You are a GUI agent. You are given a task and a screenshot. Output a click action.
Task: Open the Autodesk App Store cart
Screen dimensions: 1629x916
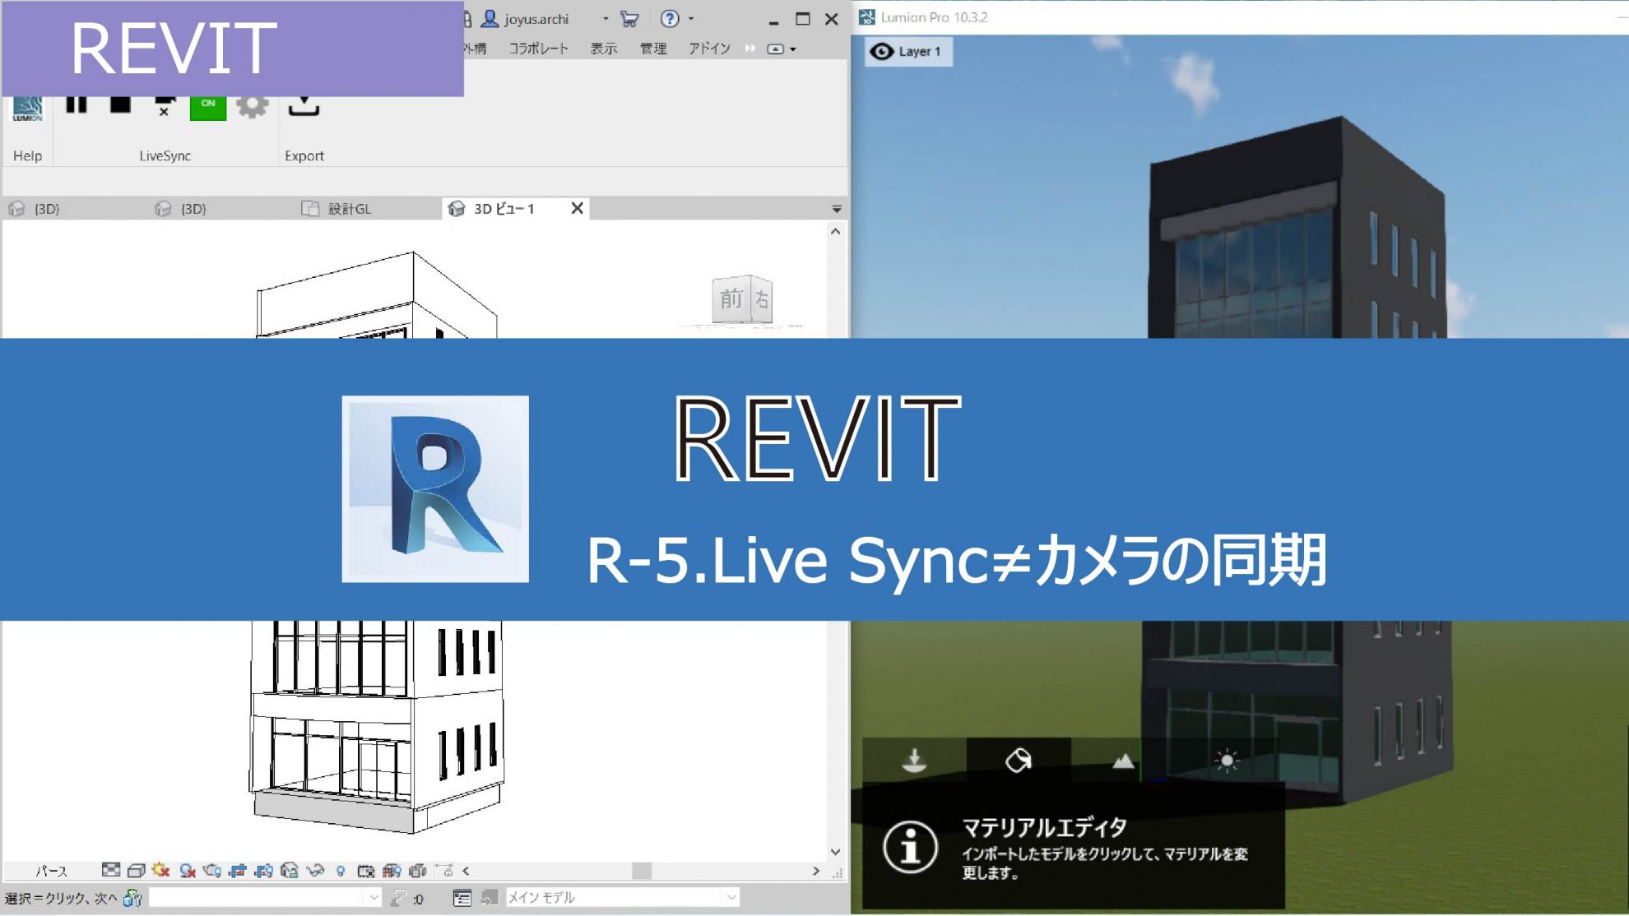coord(631,18)
